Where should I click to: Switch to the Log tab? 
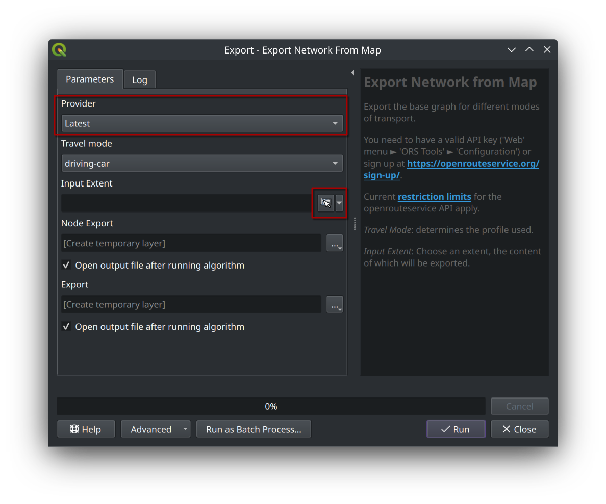140,80
